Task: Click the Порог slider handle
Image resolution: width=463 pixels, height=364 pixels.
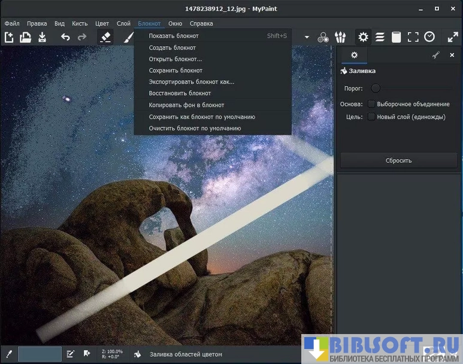Action: tap(376, 88)
